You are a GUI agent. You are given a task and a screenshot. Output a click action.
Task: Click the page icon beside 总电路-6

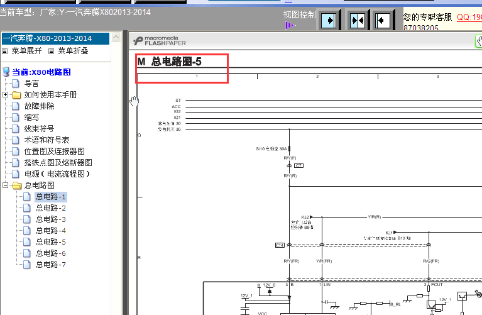27,253
